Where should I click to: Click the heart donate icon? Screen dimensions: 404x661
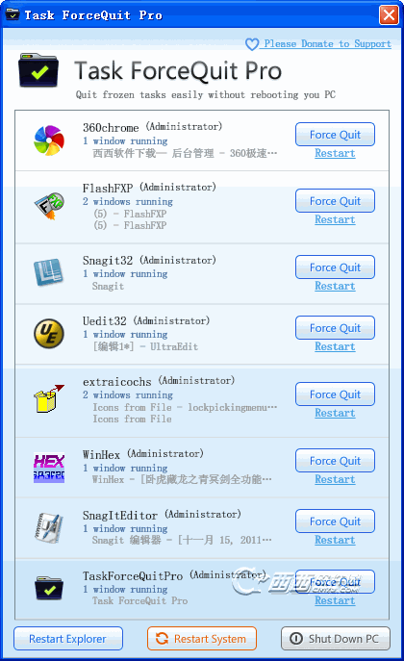(252, 44)
